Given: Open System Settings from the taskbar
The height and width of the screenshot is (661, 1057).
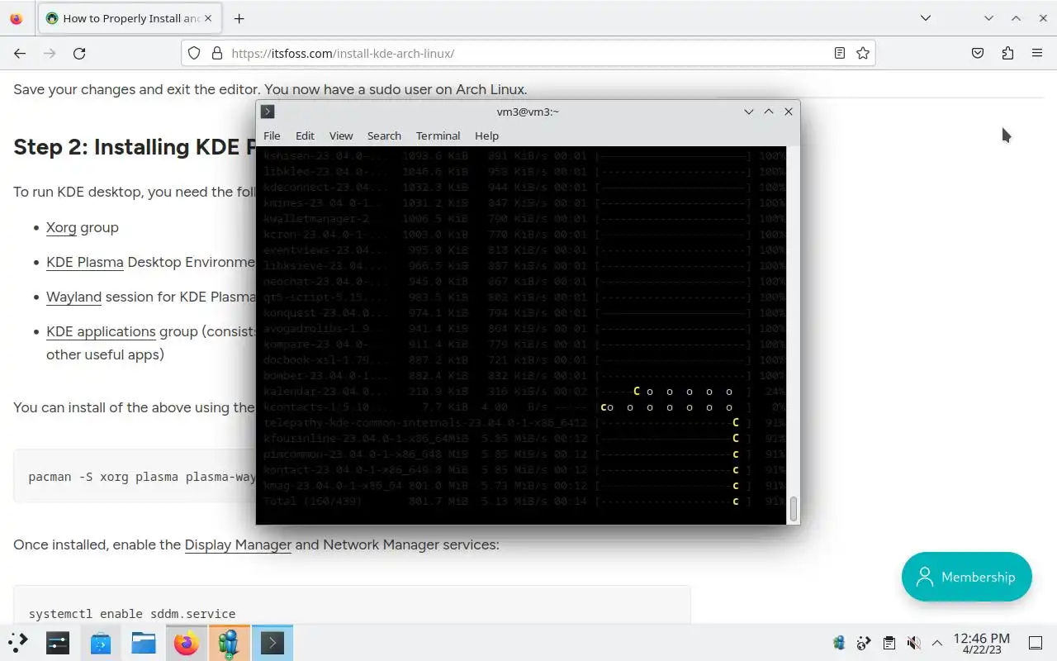Looking at the screenshot, I should 58,642.
